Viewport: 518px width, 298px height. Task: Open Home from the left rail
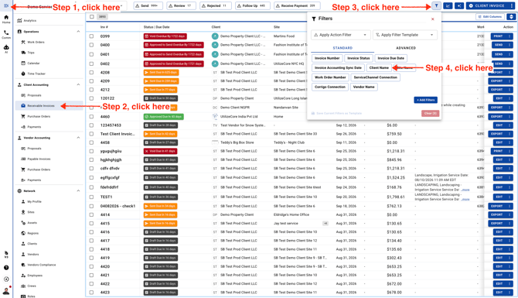click(x=6, y=19)
